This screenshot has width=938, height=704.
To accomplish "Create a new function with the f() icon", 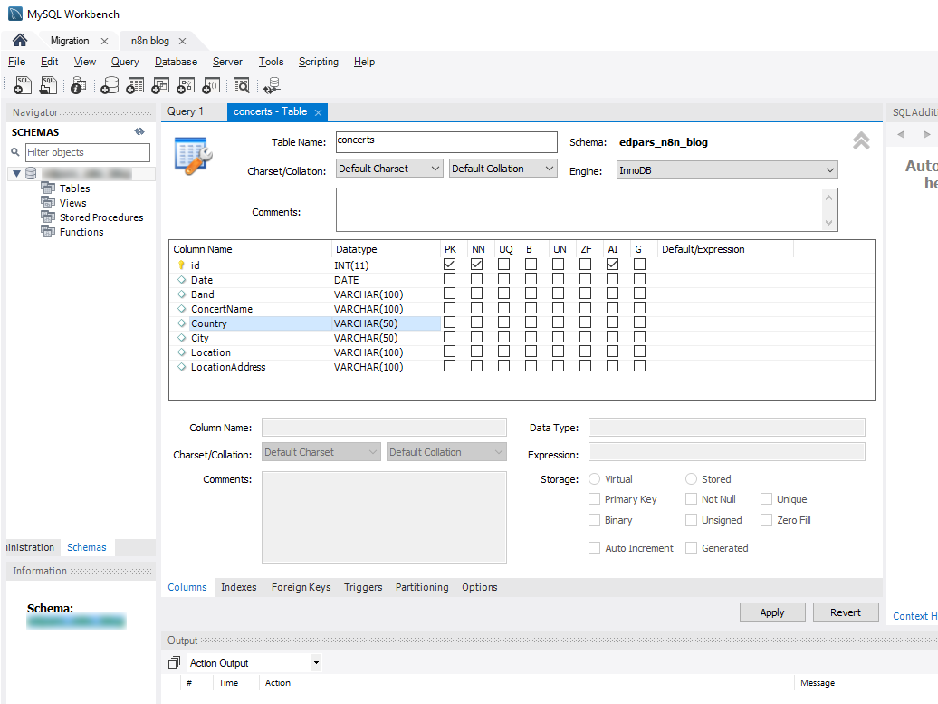I will point(210,84).
